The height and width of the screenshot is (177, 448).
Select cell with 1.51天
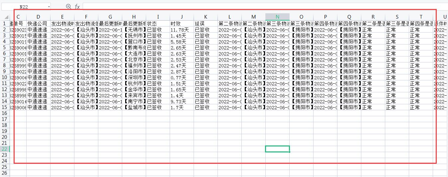pos(182,83)
